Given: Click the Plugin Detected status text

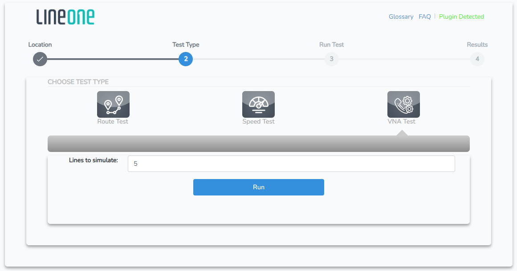Looking at the screenshot, I should (x=461, y=17).
